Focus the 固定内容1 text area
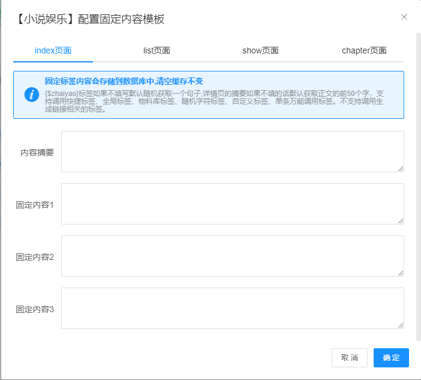421x380 pixels. click(x=233, y=204)
